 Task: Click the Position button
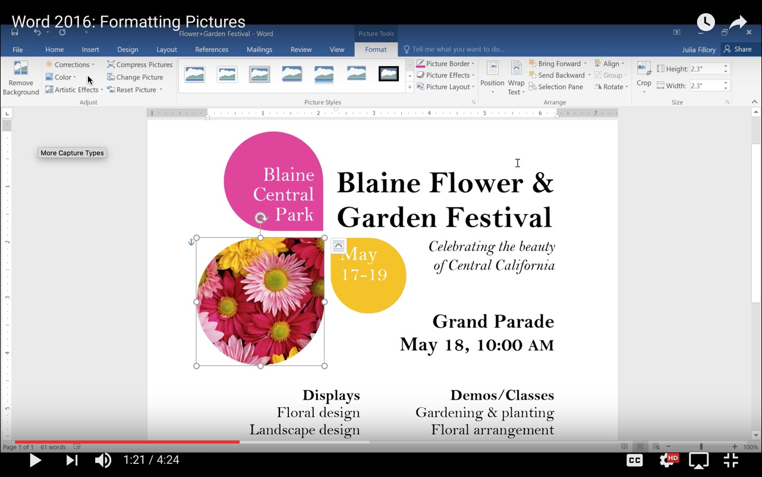click(x=492, y=77)
